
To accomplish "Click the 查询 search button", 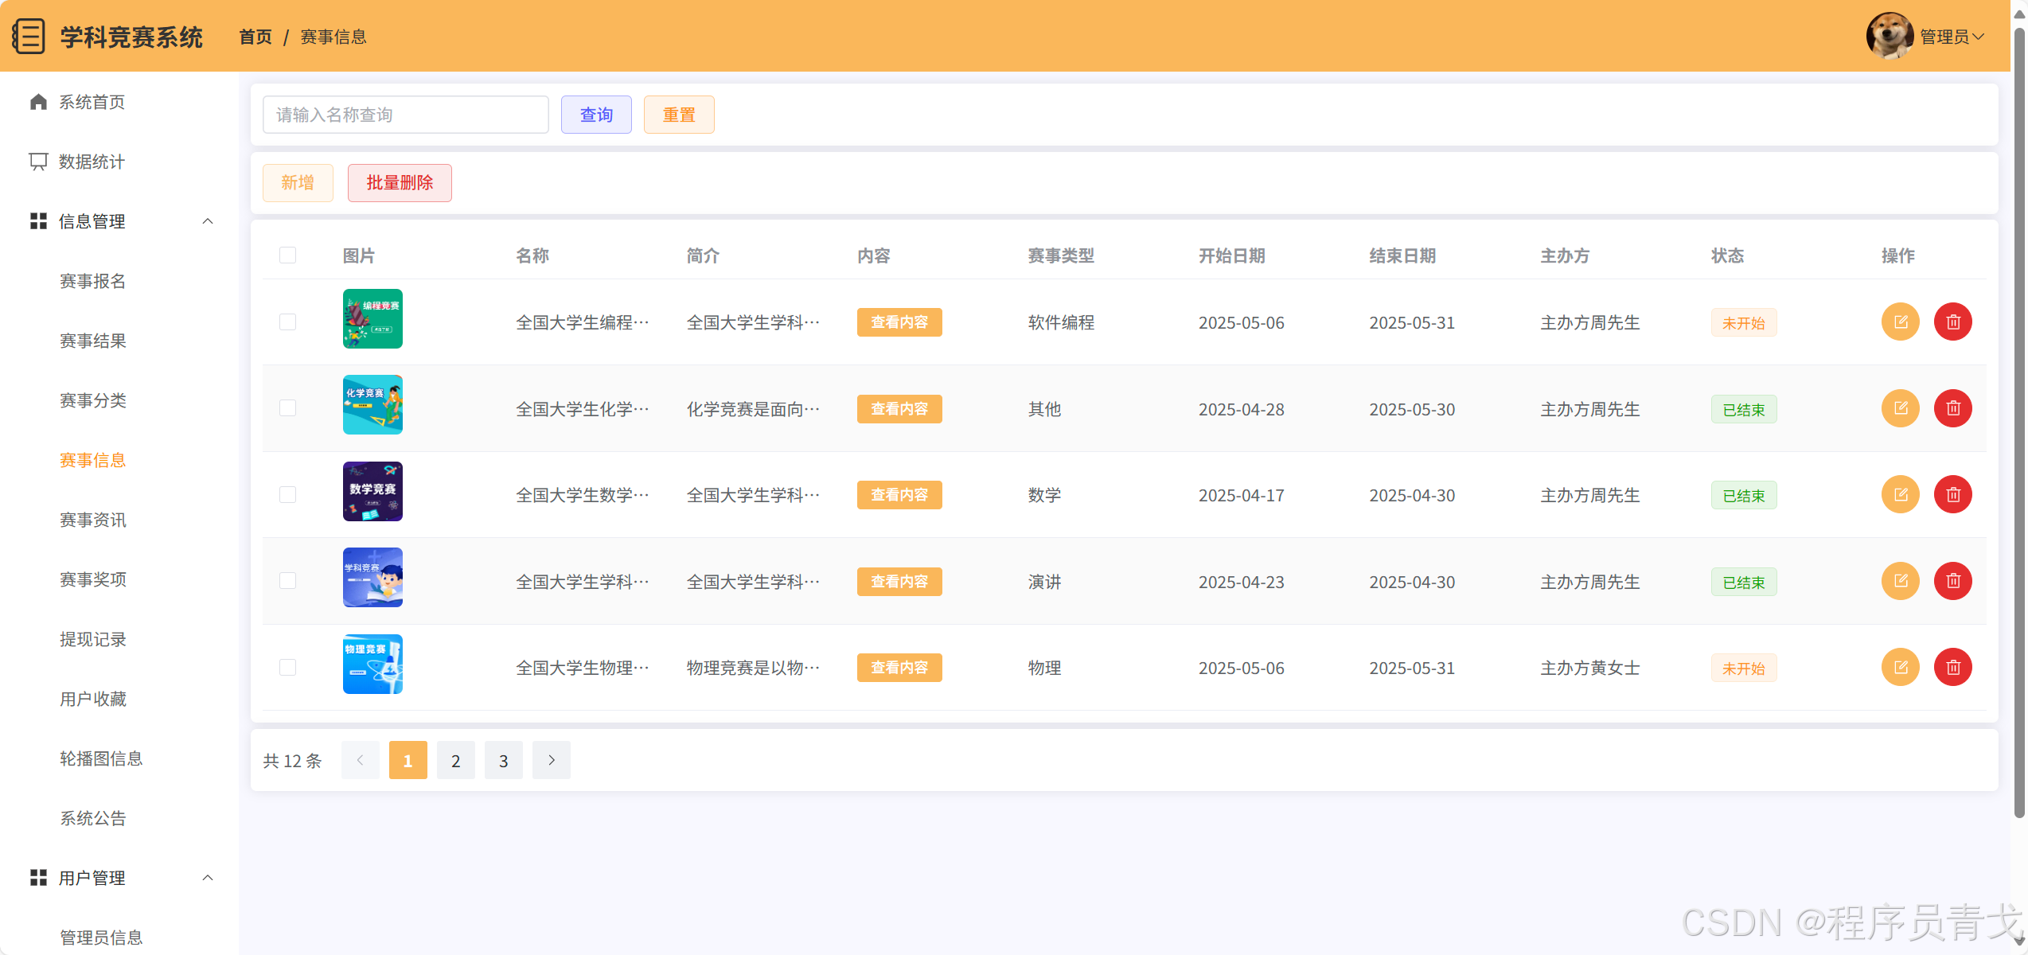I will pyautogui.click(x=596, y=115).
